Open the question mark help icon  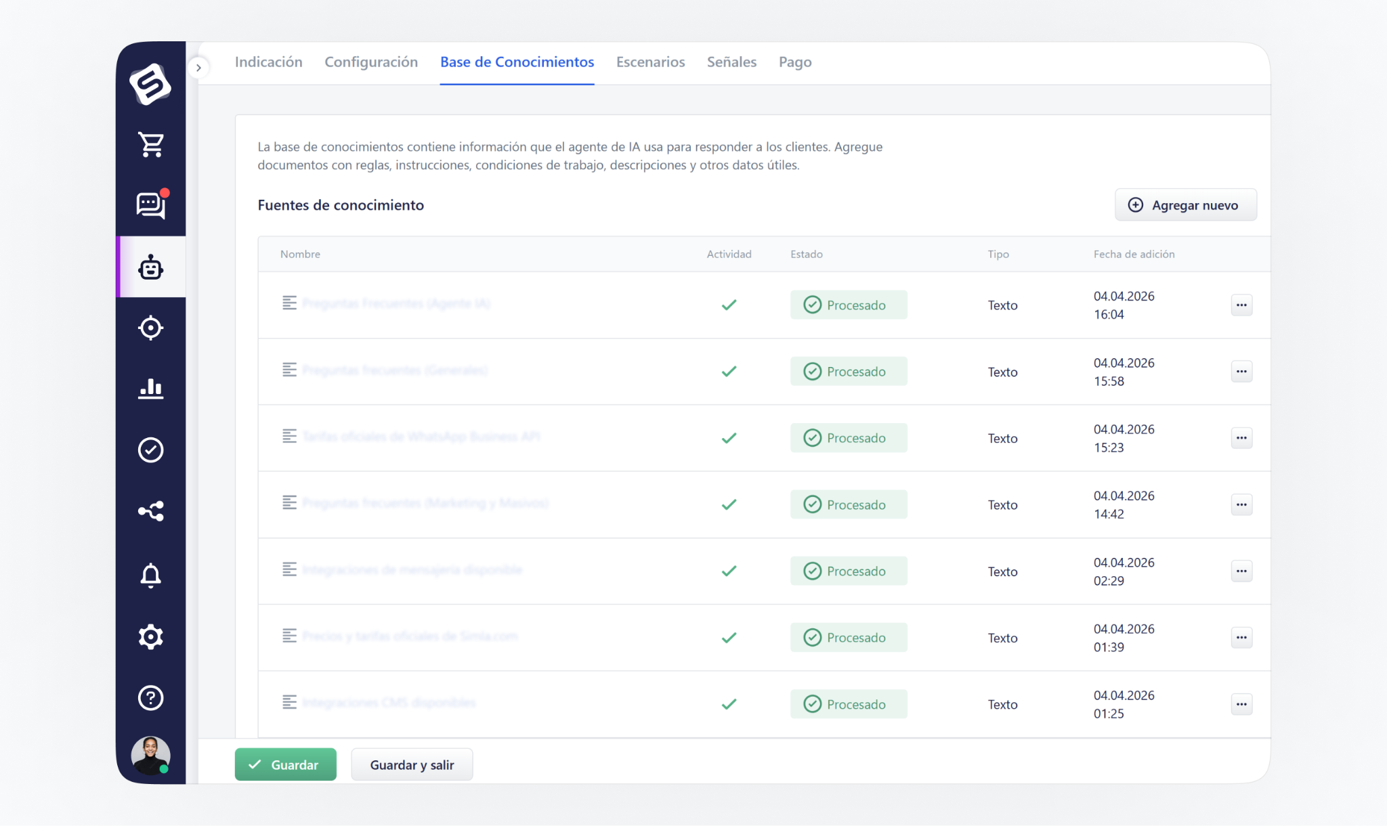[x=150, y=697]
